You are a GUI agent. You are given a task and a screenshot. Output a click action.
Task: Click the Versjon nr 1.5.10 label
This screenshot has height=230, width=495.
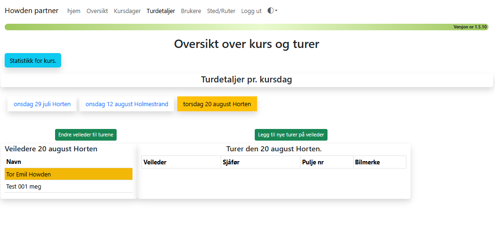470,27
